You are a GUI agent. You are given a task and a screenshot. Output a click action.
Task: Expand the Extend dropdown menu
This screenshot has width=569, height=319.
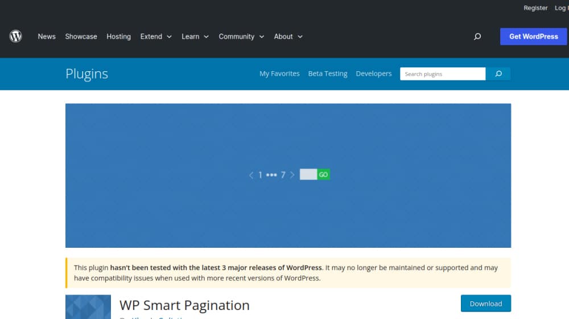pos(156,36)
